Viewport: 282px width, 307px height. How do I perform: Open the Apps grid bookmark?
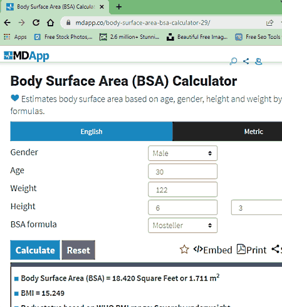[15, 37]
